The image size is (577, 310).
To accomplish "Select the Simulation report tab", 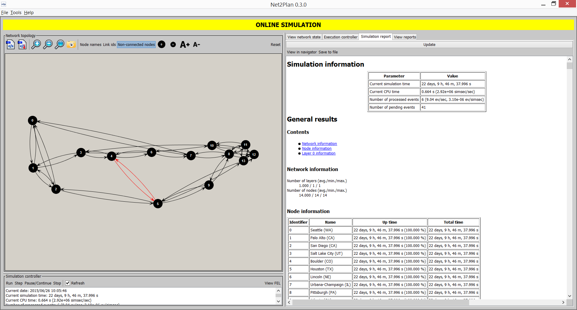I will pyautogui.click(x=376, y=37).
